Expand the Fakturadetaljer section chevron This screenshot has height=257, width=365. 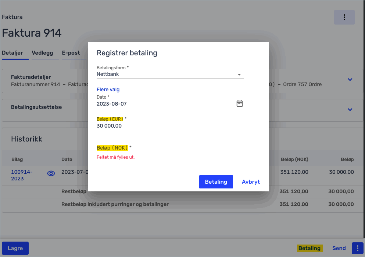pos(350,80)
